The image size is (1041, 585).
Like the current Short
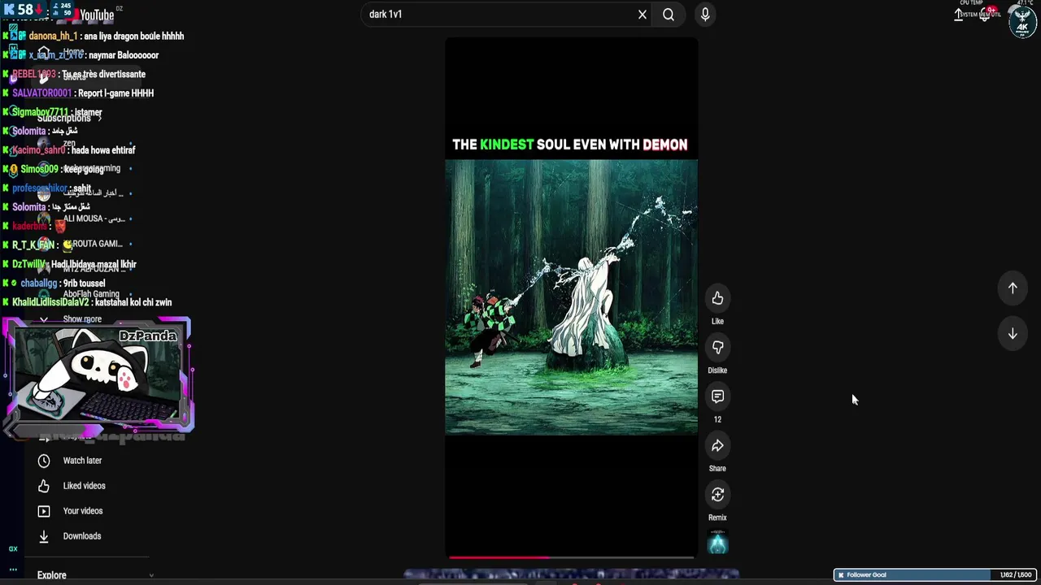tap(717, 298)
